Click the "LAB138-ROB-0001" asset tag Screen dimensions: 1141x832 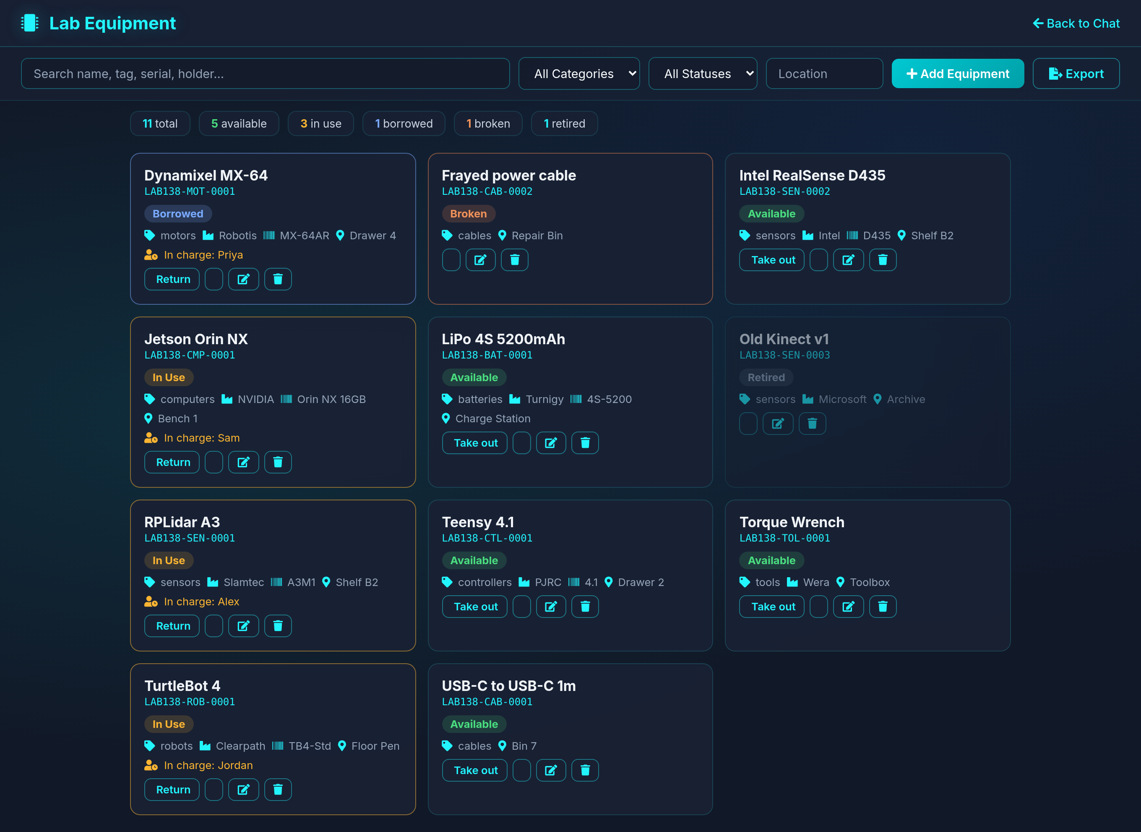coord(190,701)
